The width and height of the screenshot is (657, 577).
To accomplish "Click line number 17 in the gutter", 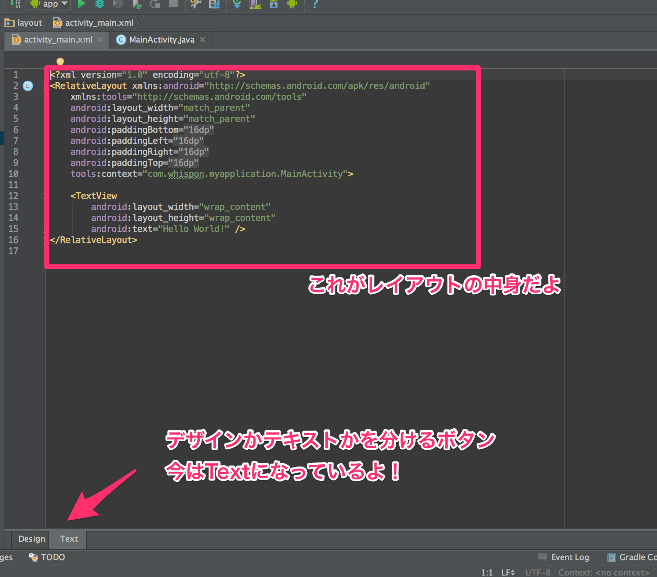I will tap(13, 251).
